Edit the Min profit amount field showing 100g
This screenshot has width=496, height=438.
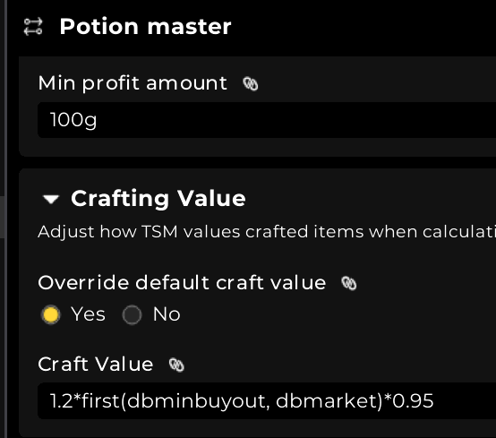[x=267, y=120]
